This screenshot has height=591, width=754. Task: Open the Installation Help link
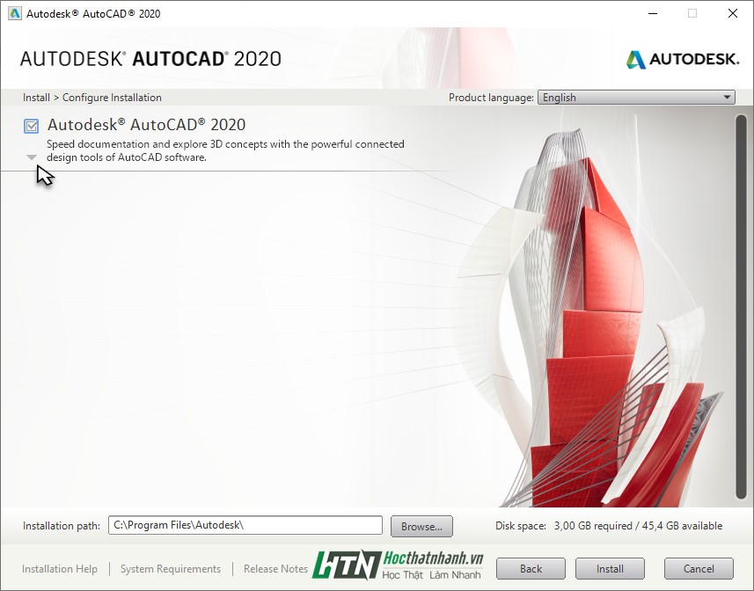60,569
